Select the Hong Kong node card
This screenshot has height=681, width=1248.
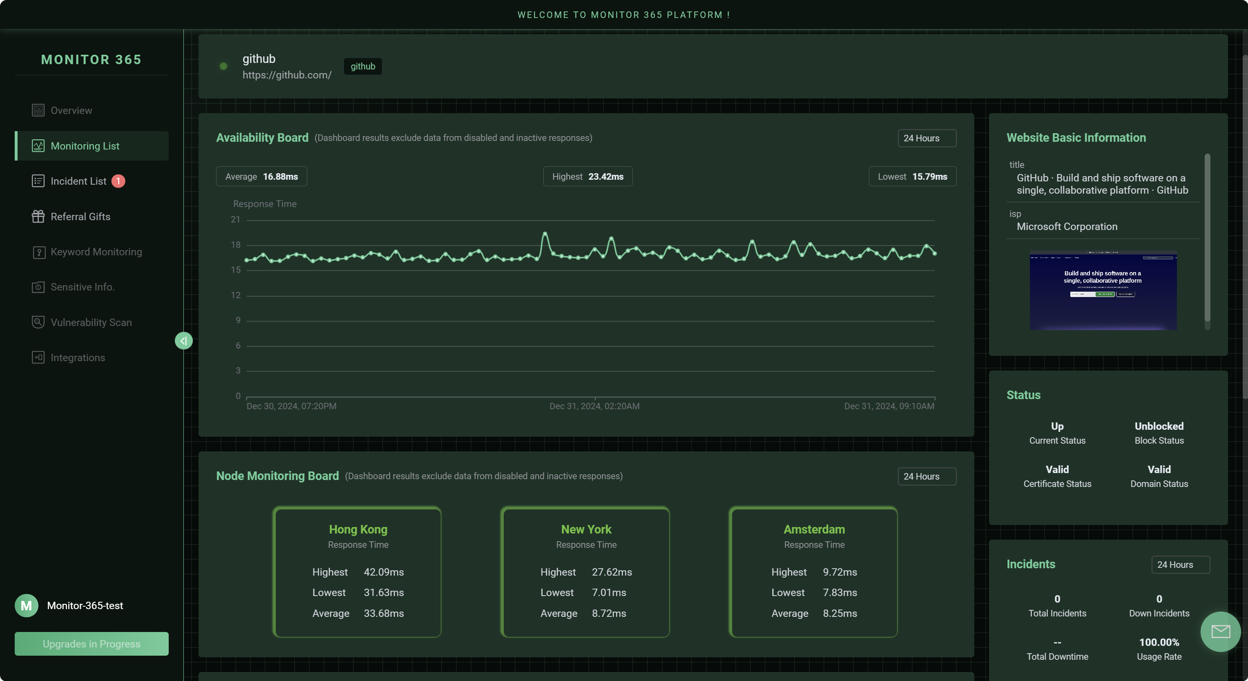pos(357,572)
